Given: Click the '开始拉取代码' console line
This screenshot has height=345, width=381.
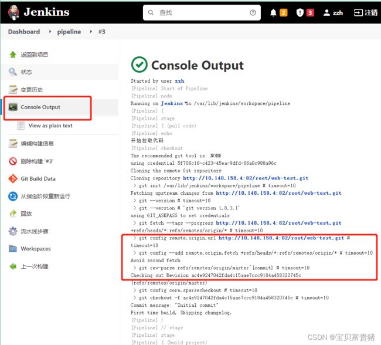Looking at the screenshot, I should pyautogui.click(x=147, y=141).
